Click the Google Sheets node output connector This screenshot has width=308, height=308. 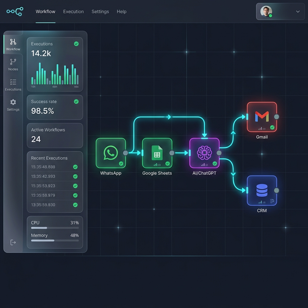click(172, 153)
